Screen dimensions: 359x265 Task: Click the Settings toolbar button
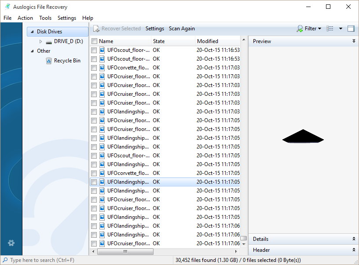pyautogui.click(x=154, y=28)
